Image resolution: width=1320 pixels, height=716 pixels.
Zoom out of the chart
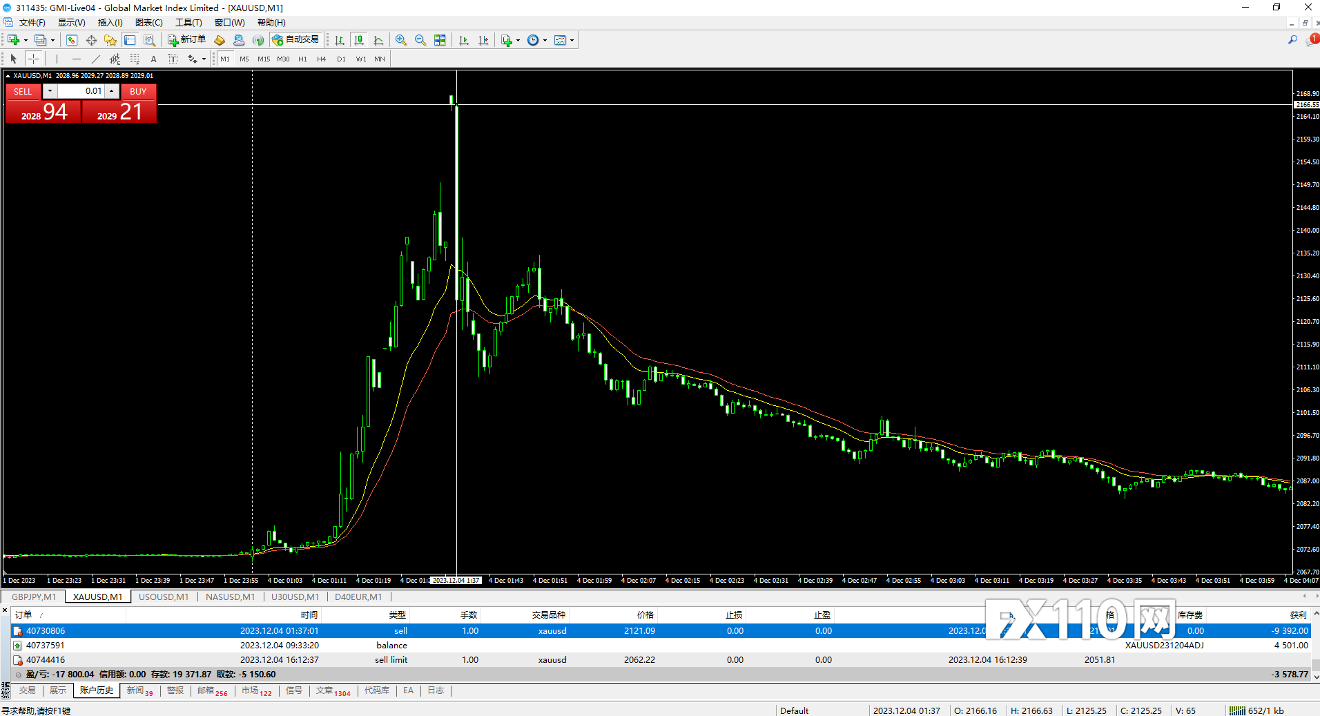pyautogui.click(x=420, y=40)
